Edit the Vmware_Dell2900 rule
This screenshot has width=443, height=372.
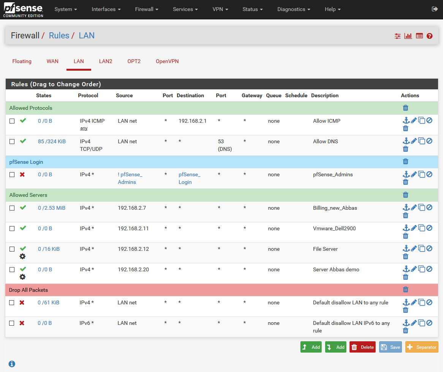click(x=414, y=228)
